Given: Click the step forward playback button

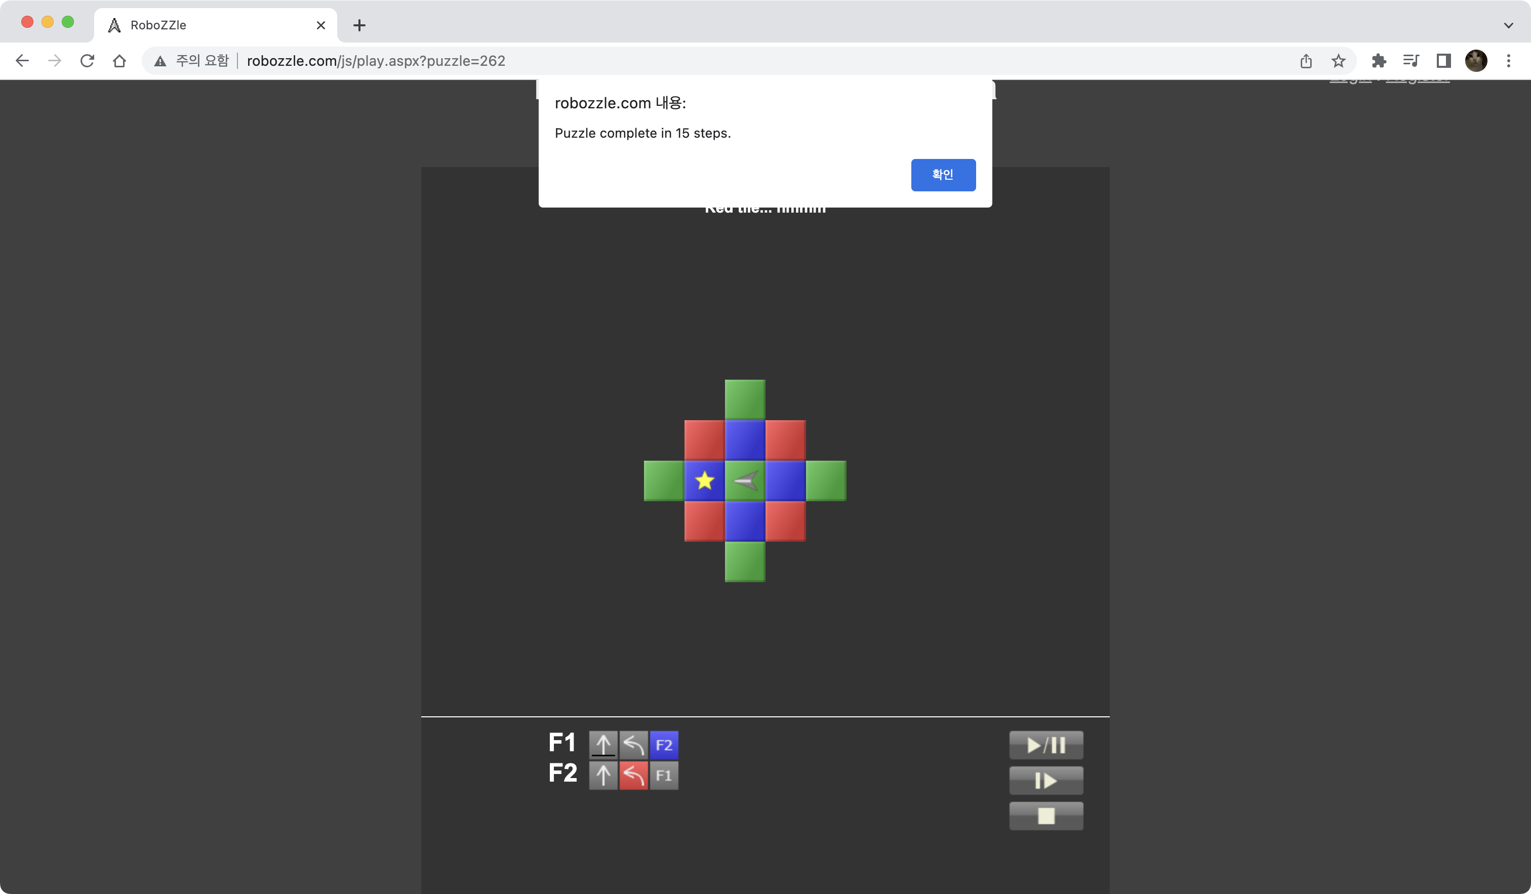Looking at the screenshot, I should pyautogui.click(x=1045, y=781).
